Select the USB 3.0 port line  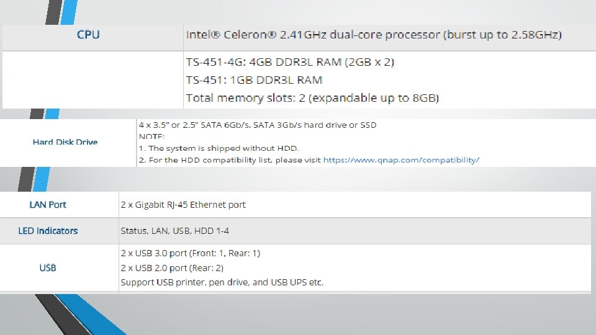191,253
